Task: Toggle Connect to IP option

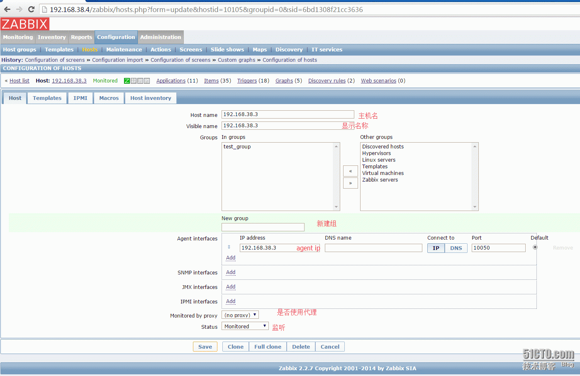Action: pyautogui.click(x=436, y=248)
